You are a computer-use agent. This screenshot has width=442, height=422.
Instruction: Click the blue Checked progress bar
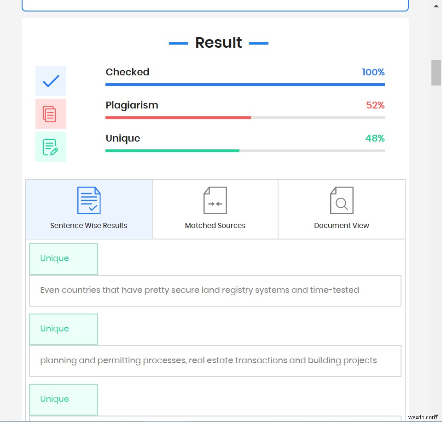pyautogui.click(x=245, y=85)
